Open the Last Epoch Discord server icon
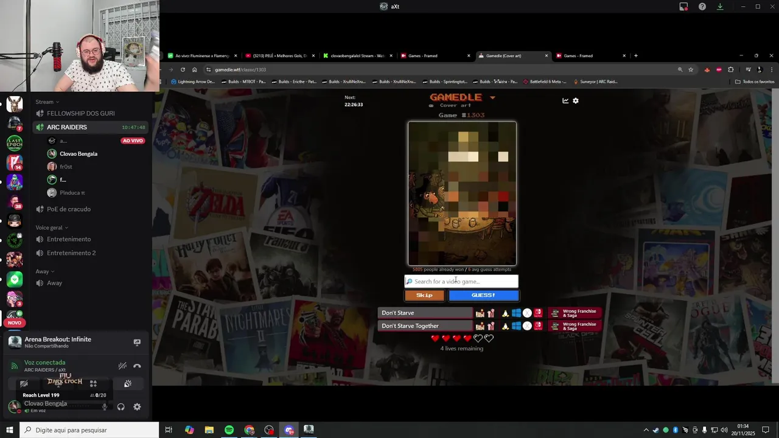779x438 pixels. tap(15, 143)
